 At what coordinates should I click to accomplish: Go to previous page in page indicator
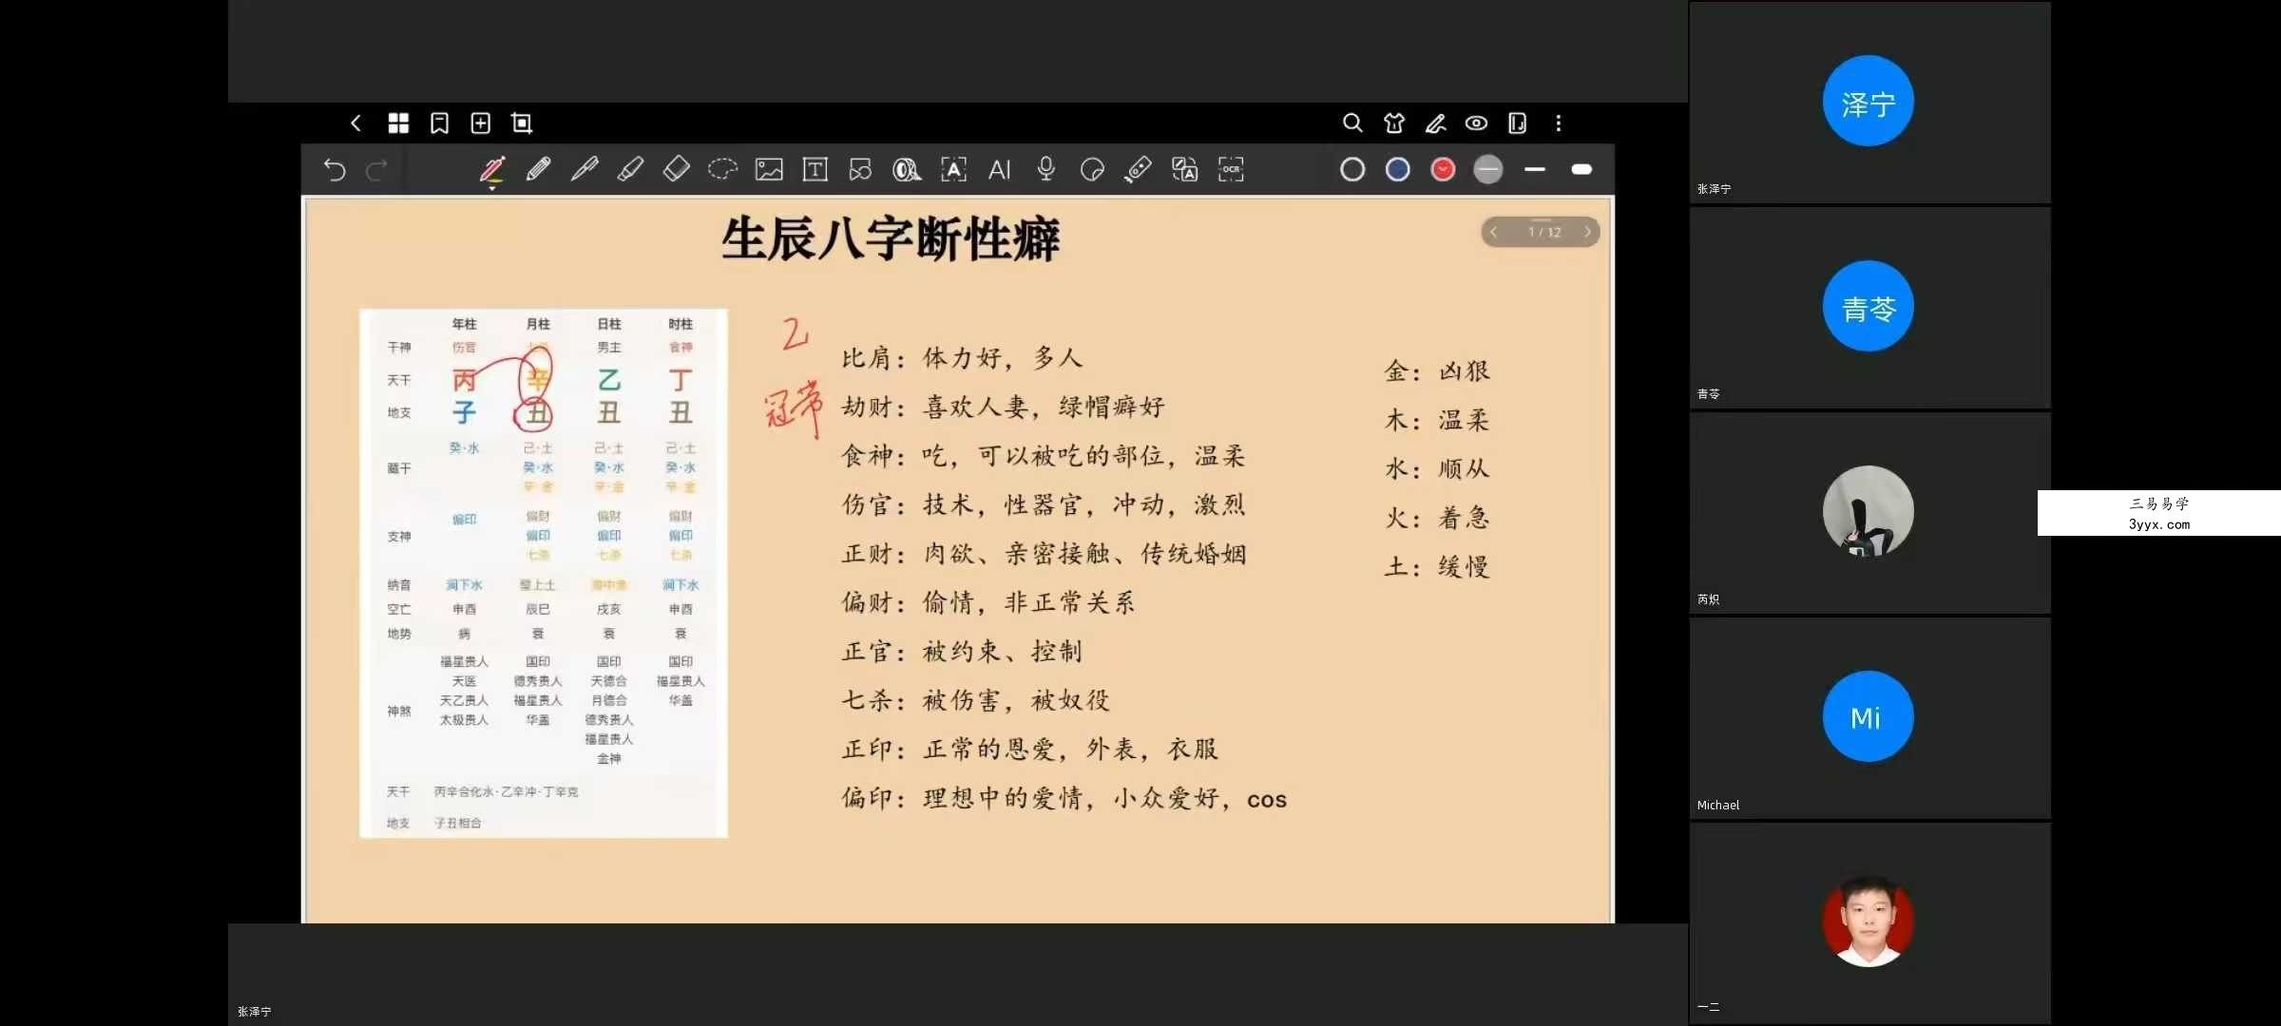coord(1494,232)
